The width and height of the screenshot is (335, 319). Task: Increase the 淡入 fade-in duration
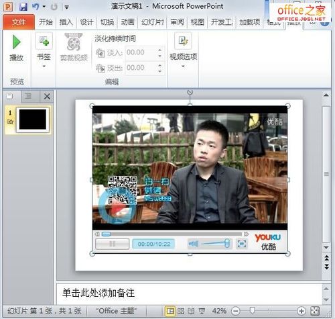point(160,50)
